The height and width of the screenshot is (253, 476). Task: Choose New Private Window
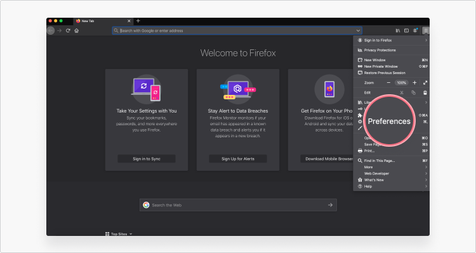[392, 66]
